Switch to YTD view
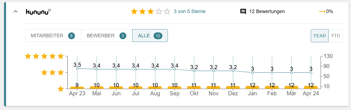 click(x=335, y=36)
